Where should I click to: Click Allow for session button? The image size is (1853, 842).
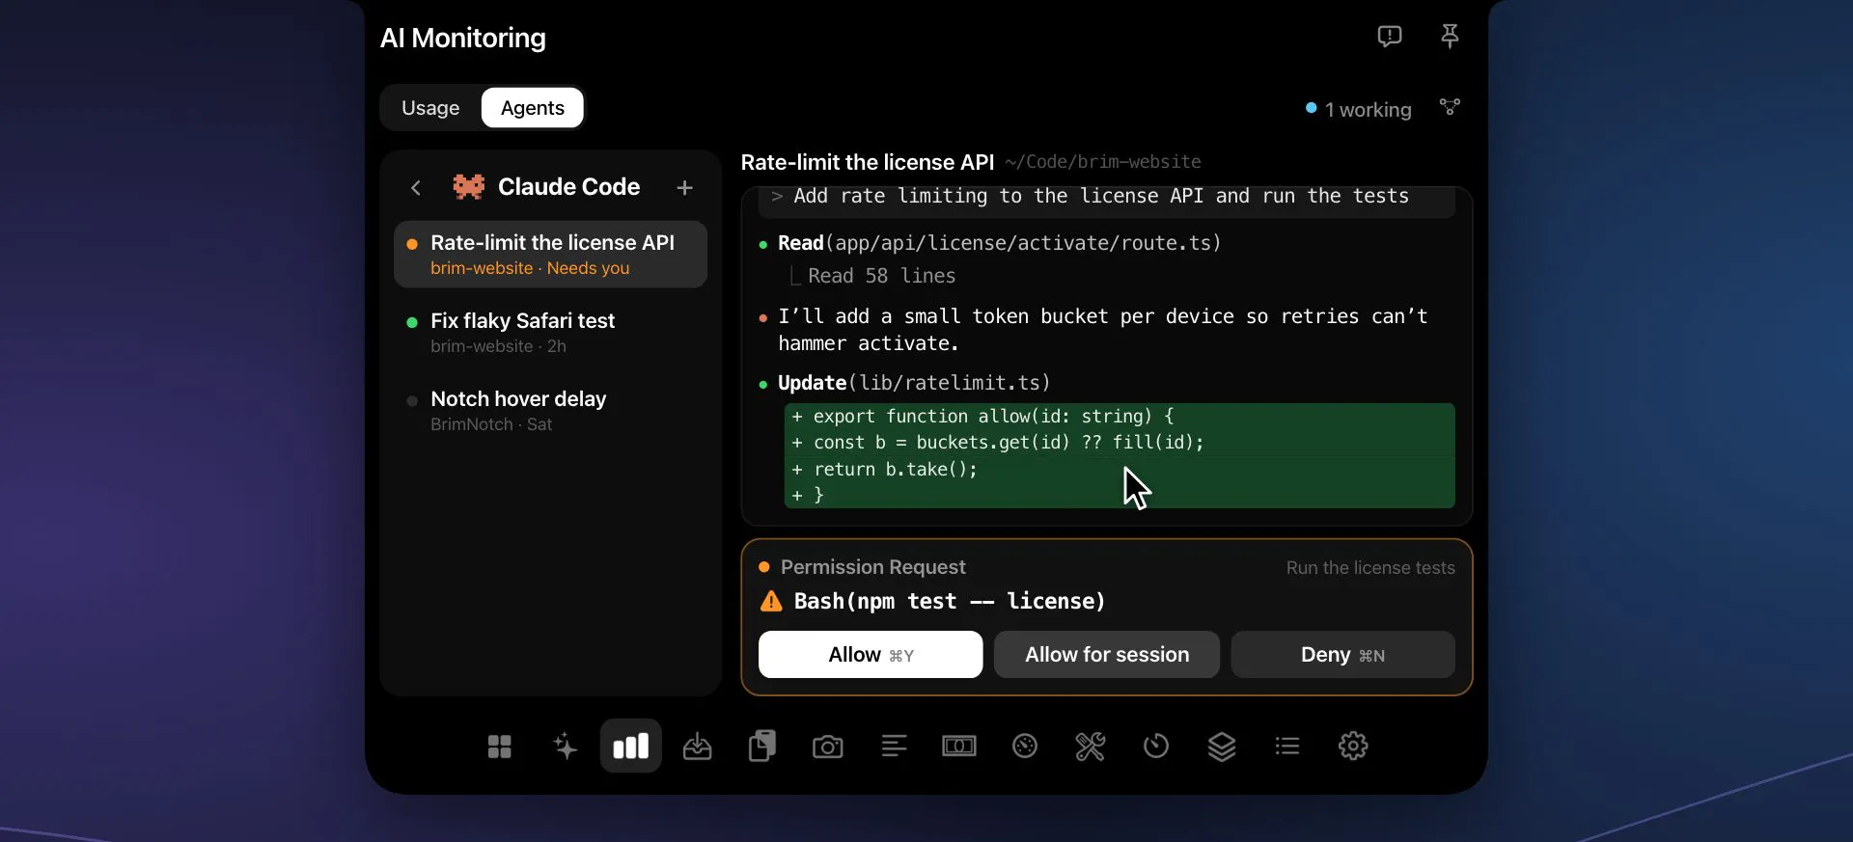pos(1107,655)
